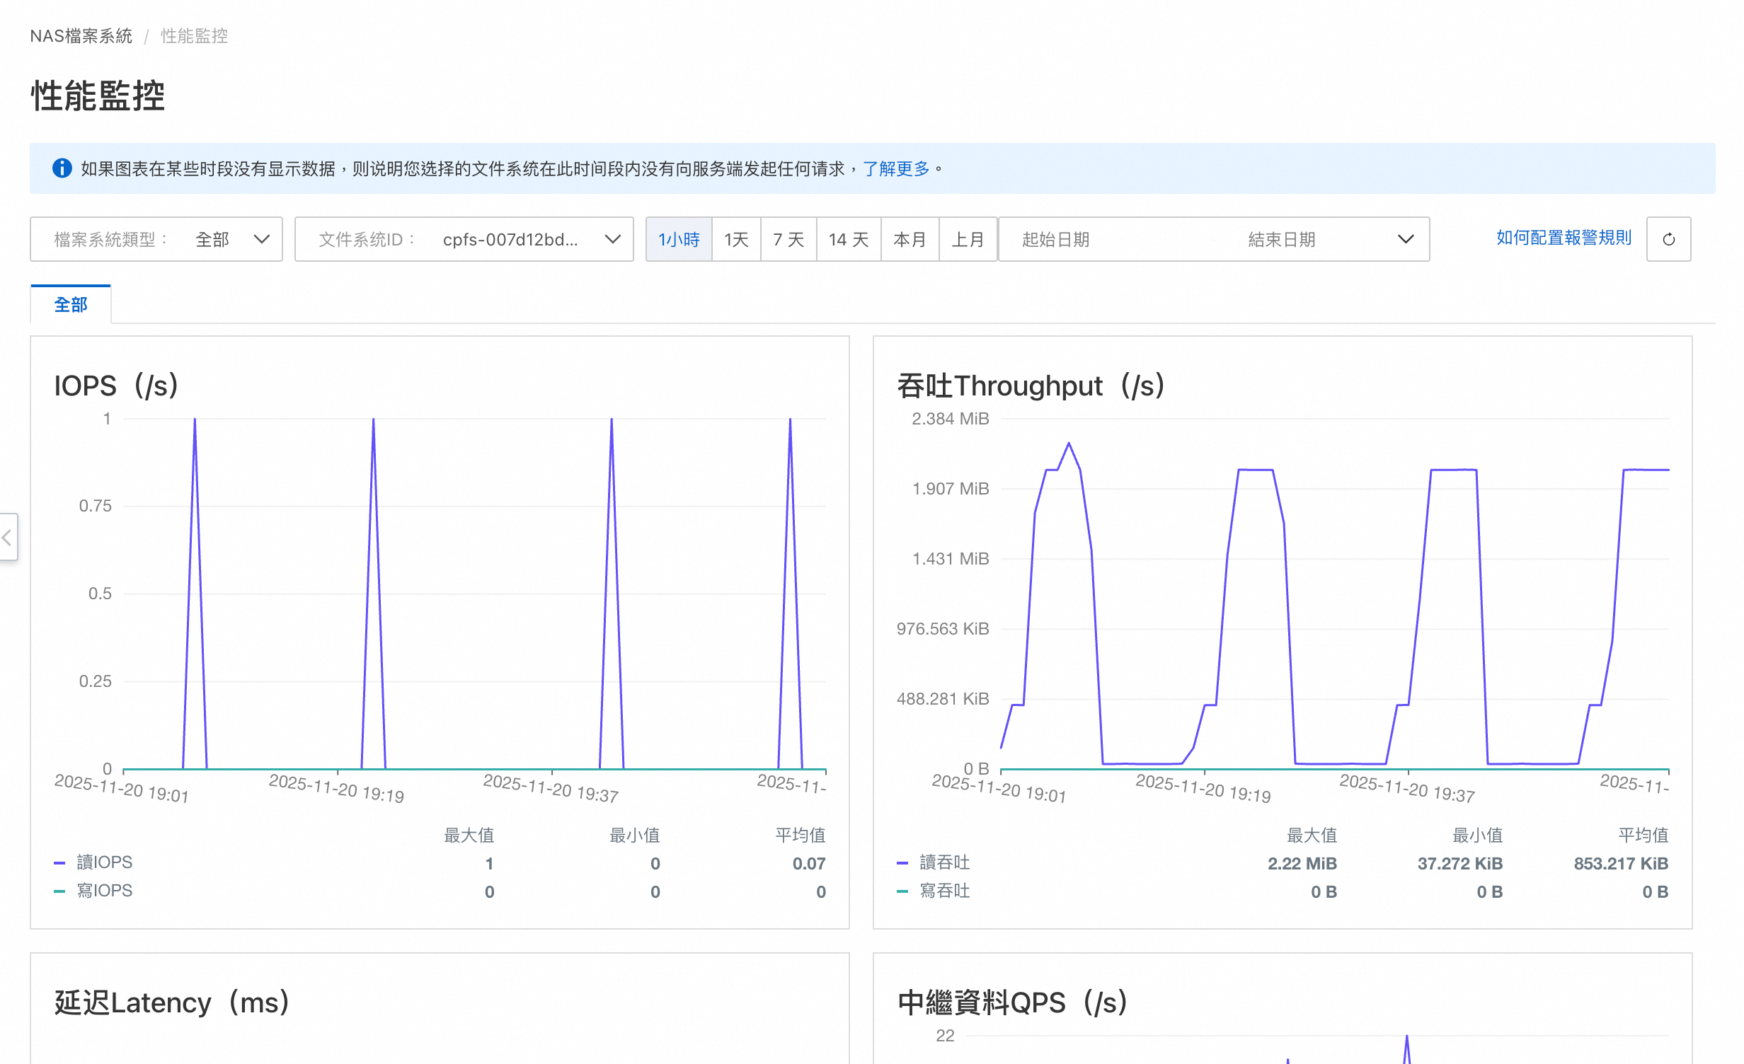Expand the date range picker chevron
This screenshot has height=1064, width=1744.
click(1406, 239)
